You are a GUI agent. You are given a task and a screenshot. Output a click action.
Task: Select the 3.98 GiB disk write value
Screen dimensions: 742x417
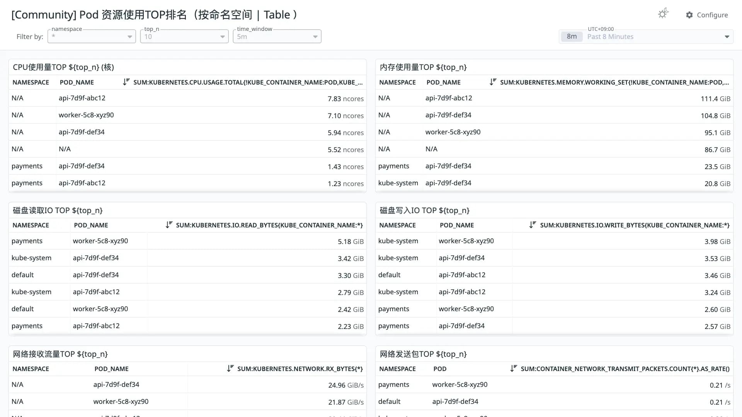(717, 242)
